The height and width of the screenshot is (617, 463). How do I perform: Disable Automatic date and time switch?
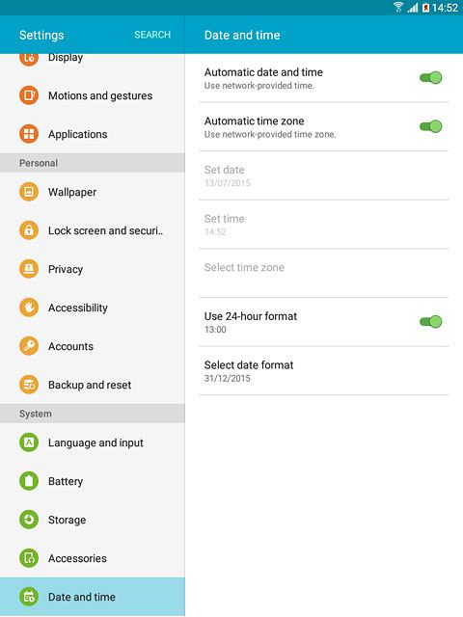tap(431, 77)
